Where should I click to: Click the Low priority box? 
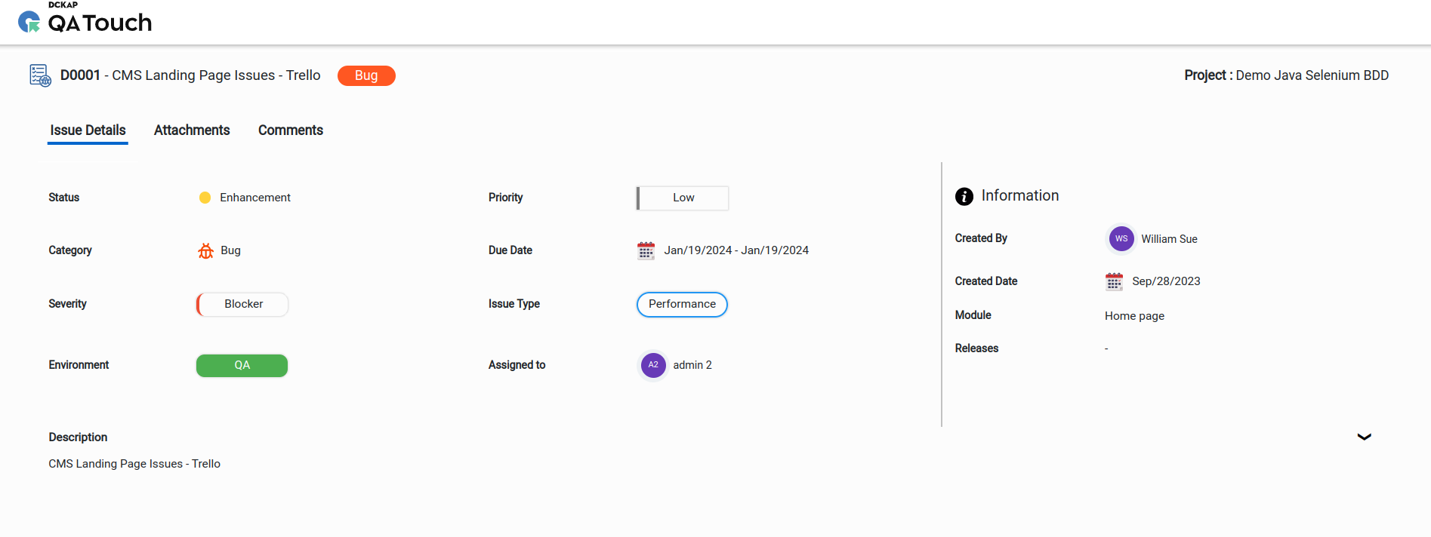pos(683,198)
